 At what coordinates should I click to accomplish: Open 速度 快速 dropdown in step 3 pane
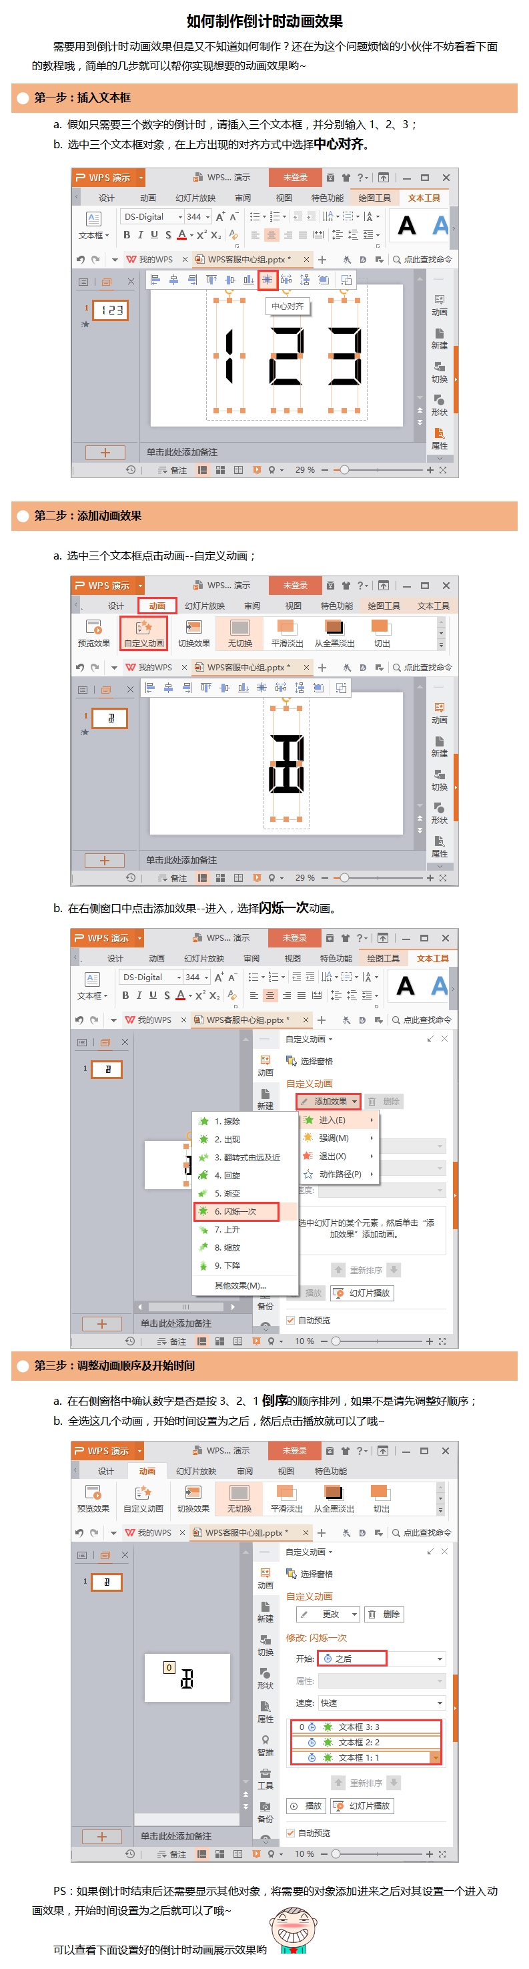(x=381, y=1703)
